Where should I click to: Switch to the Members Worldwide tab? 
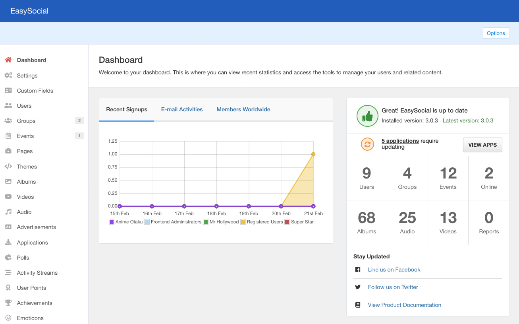[243, 109]
